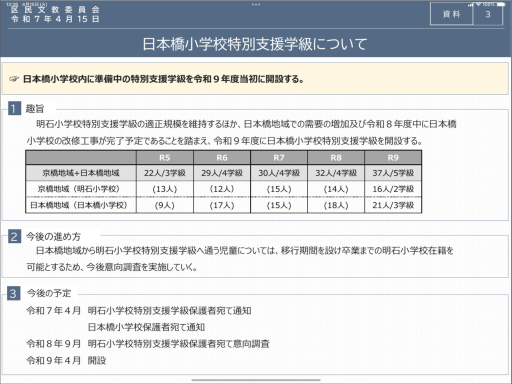Select row label 京橋地域+日本橋地域
The width and height of the screenshot is (512, 384).
click(x=81, y=173)
